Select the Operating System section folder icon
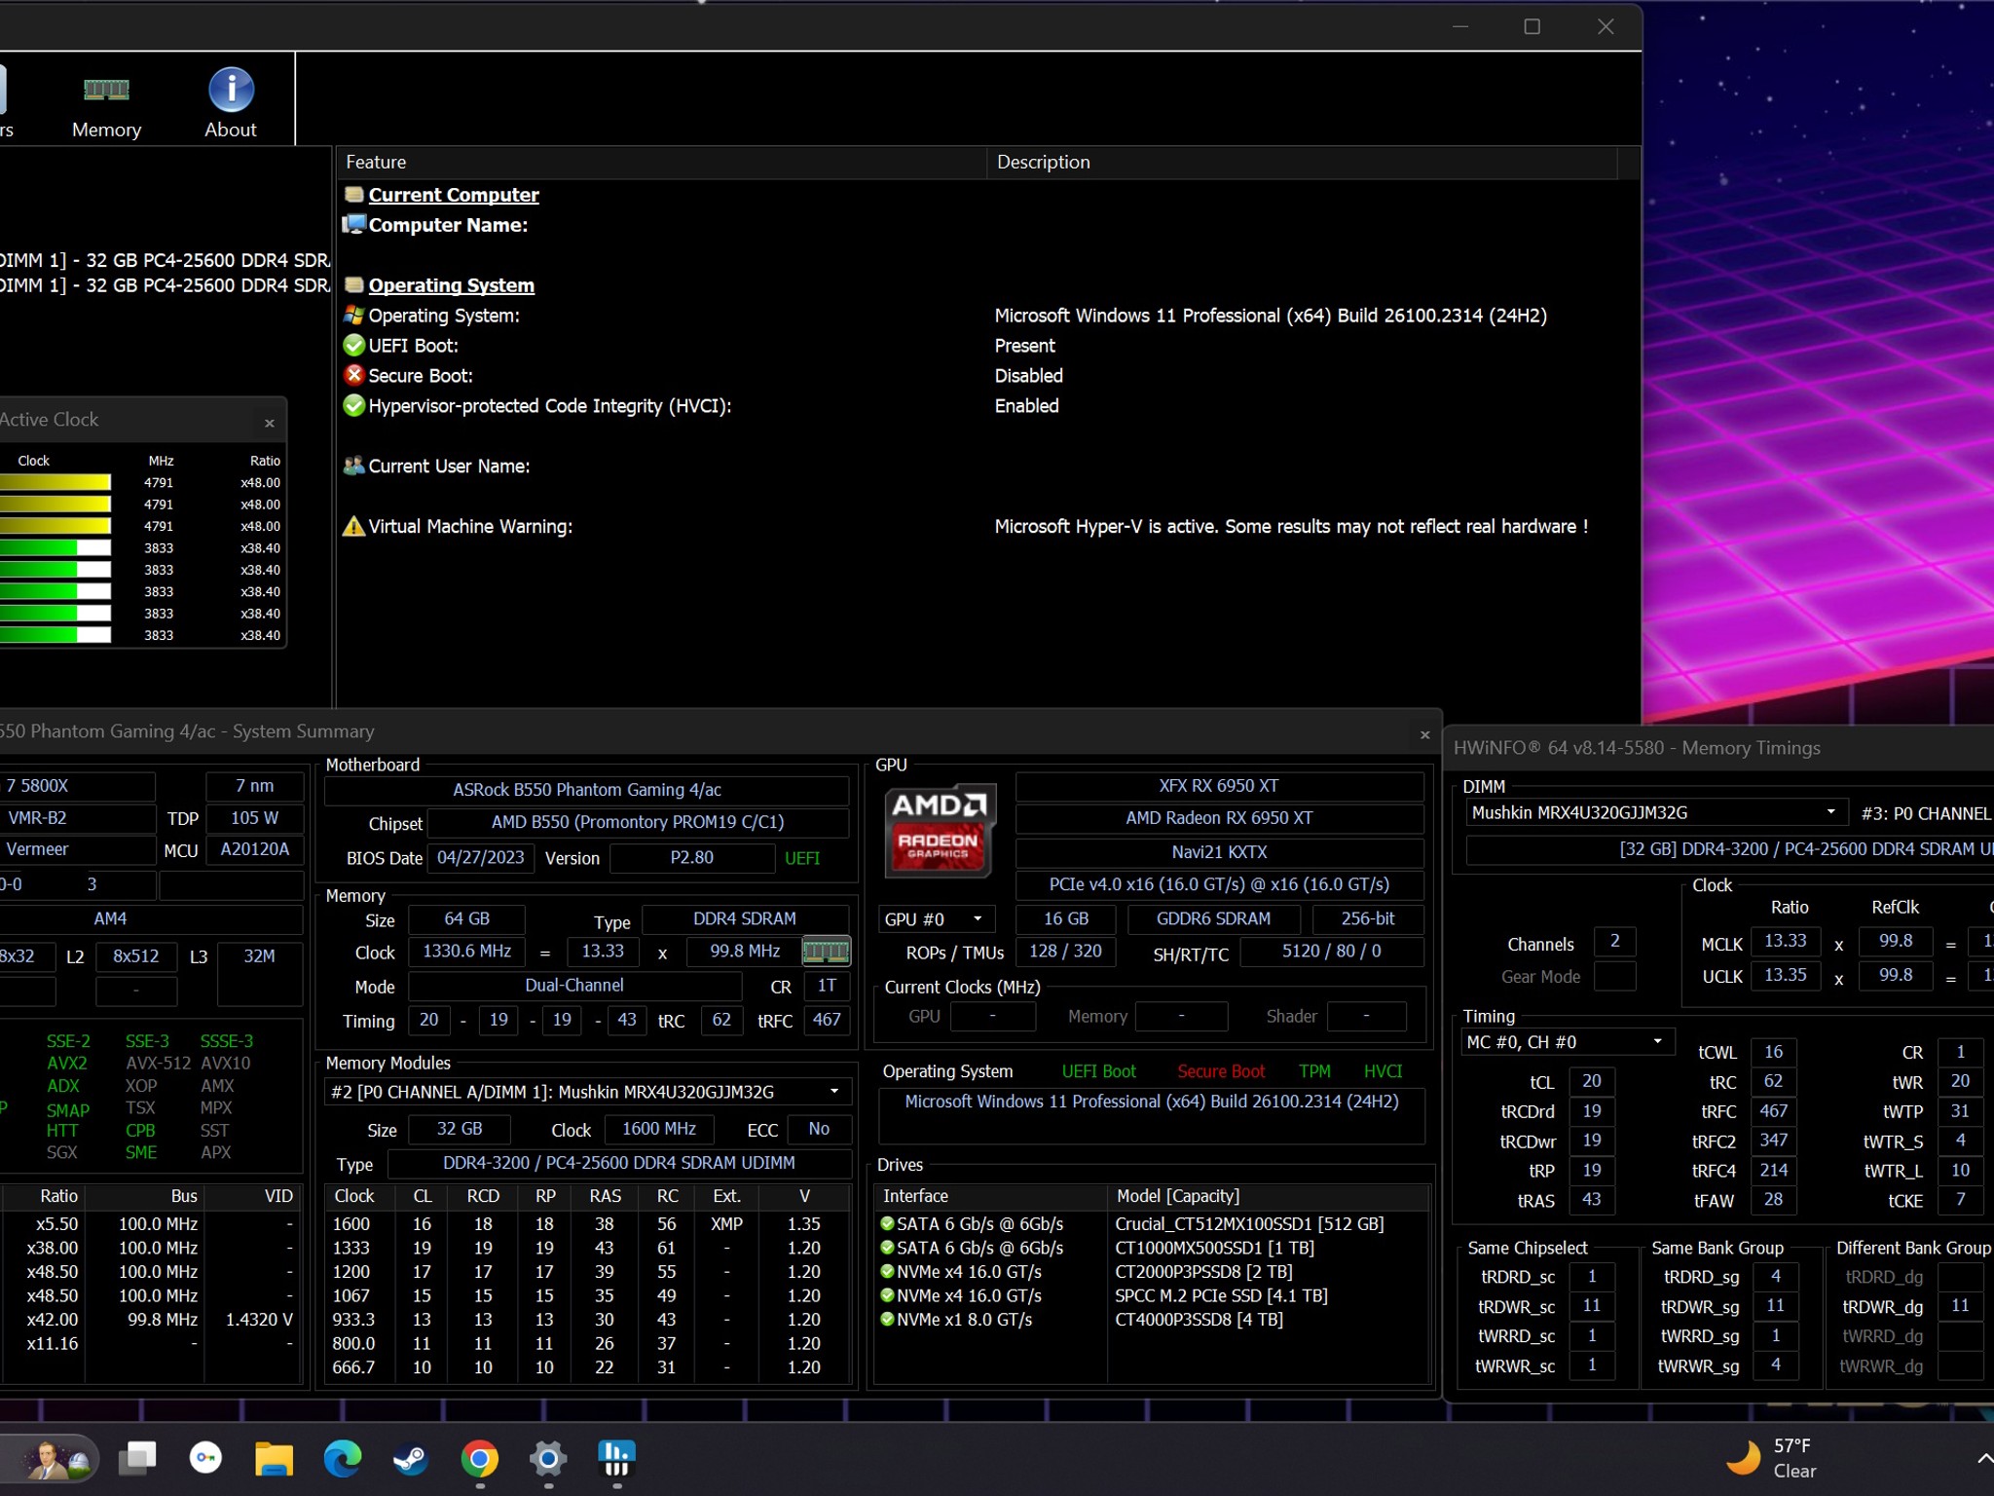Image resolution: width=1994 pixels, height=1496 pixels. [x=354, y=285]
